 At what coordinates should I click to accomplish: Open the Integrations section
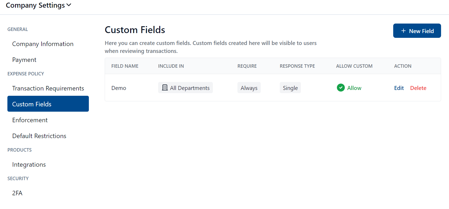[29, 165]
